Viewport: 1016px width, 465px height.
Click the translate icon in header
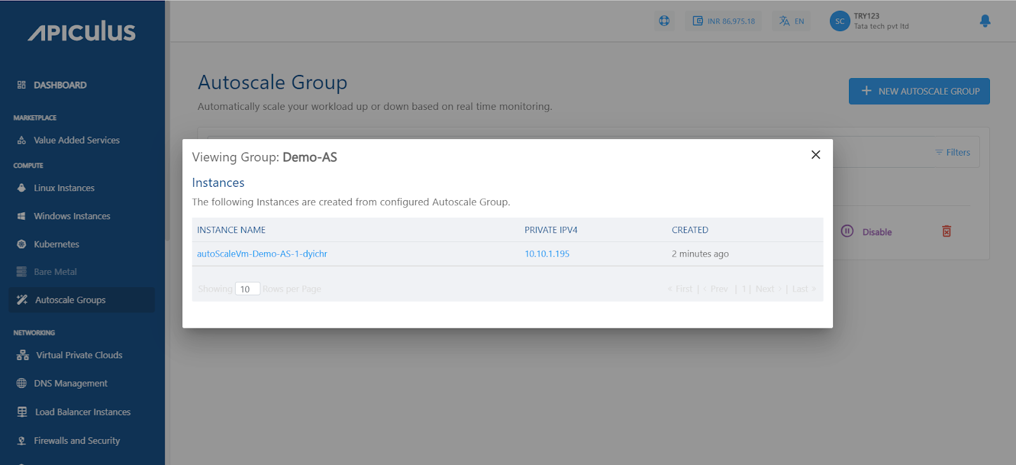(785, 21)
